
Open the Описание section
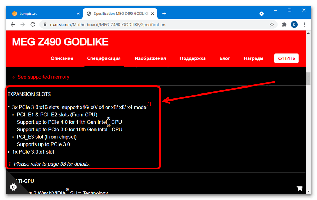[62, 58]
